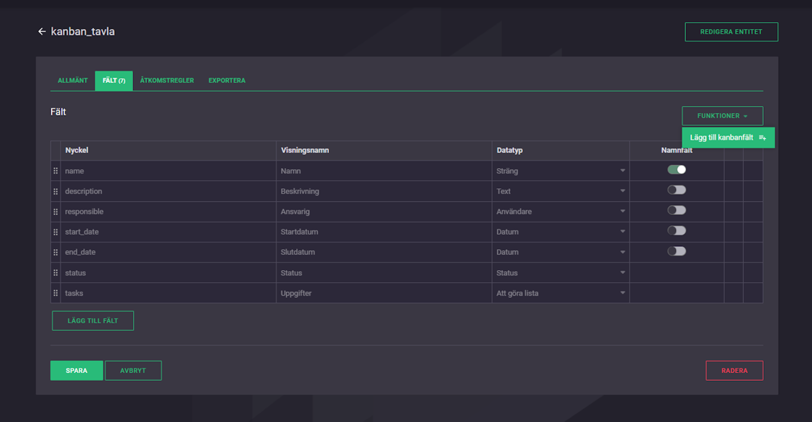Click the red RADERA button
Viewport: 812px width, 422px height.
click(x=734, y=371)
